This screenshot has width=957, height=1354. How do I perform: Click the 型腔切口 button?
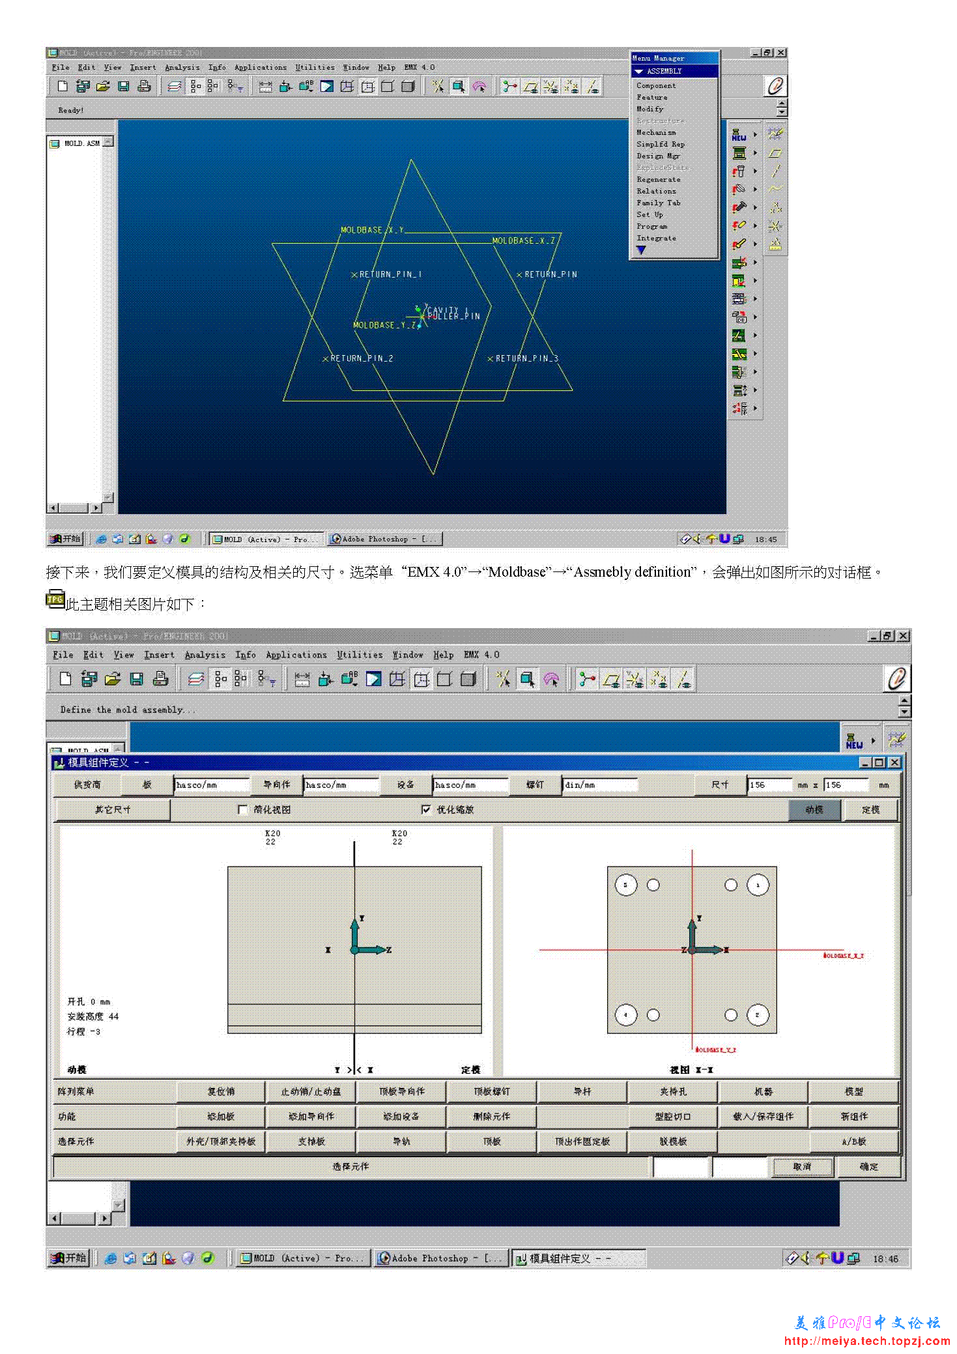(x=672, y=1116)
